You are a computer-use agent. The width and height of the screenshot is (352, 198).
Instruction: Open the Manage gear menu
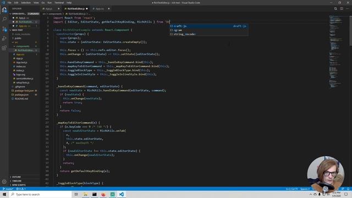[x=4, y=182]
